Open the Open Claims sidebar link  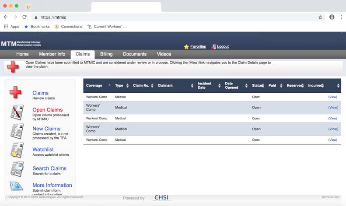47,110
